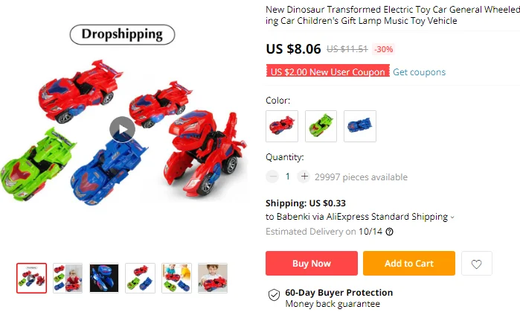The width and height of the screenshot is (520, 324).
Task: Play the product video
Action: 122,129
